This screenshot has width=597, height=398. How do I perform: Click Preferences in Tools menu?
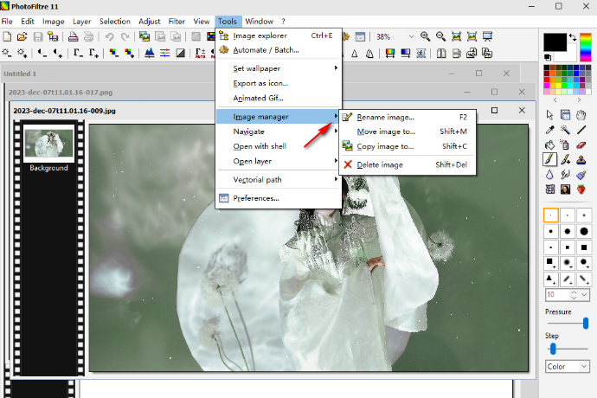click(x=255, y=198)
